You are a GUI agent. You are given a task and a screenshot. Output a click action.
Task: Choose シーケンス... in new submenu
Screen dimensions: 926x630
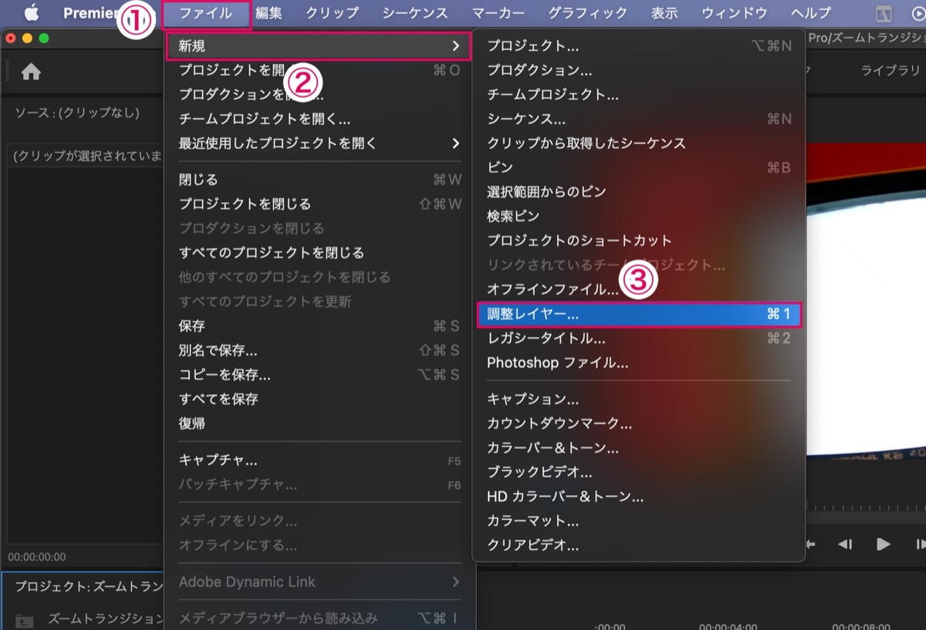tap(639, 120)
